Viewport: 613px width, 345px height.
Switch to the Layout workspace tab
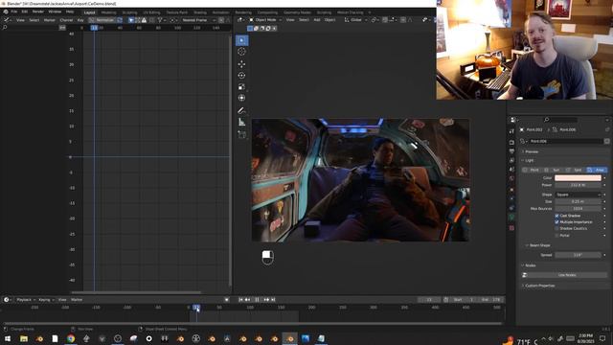click(x=89, y=12)
